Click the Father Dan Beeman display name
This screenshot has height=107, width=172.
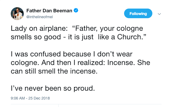click(49, 11)
